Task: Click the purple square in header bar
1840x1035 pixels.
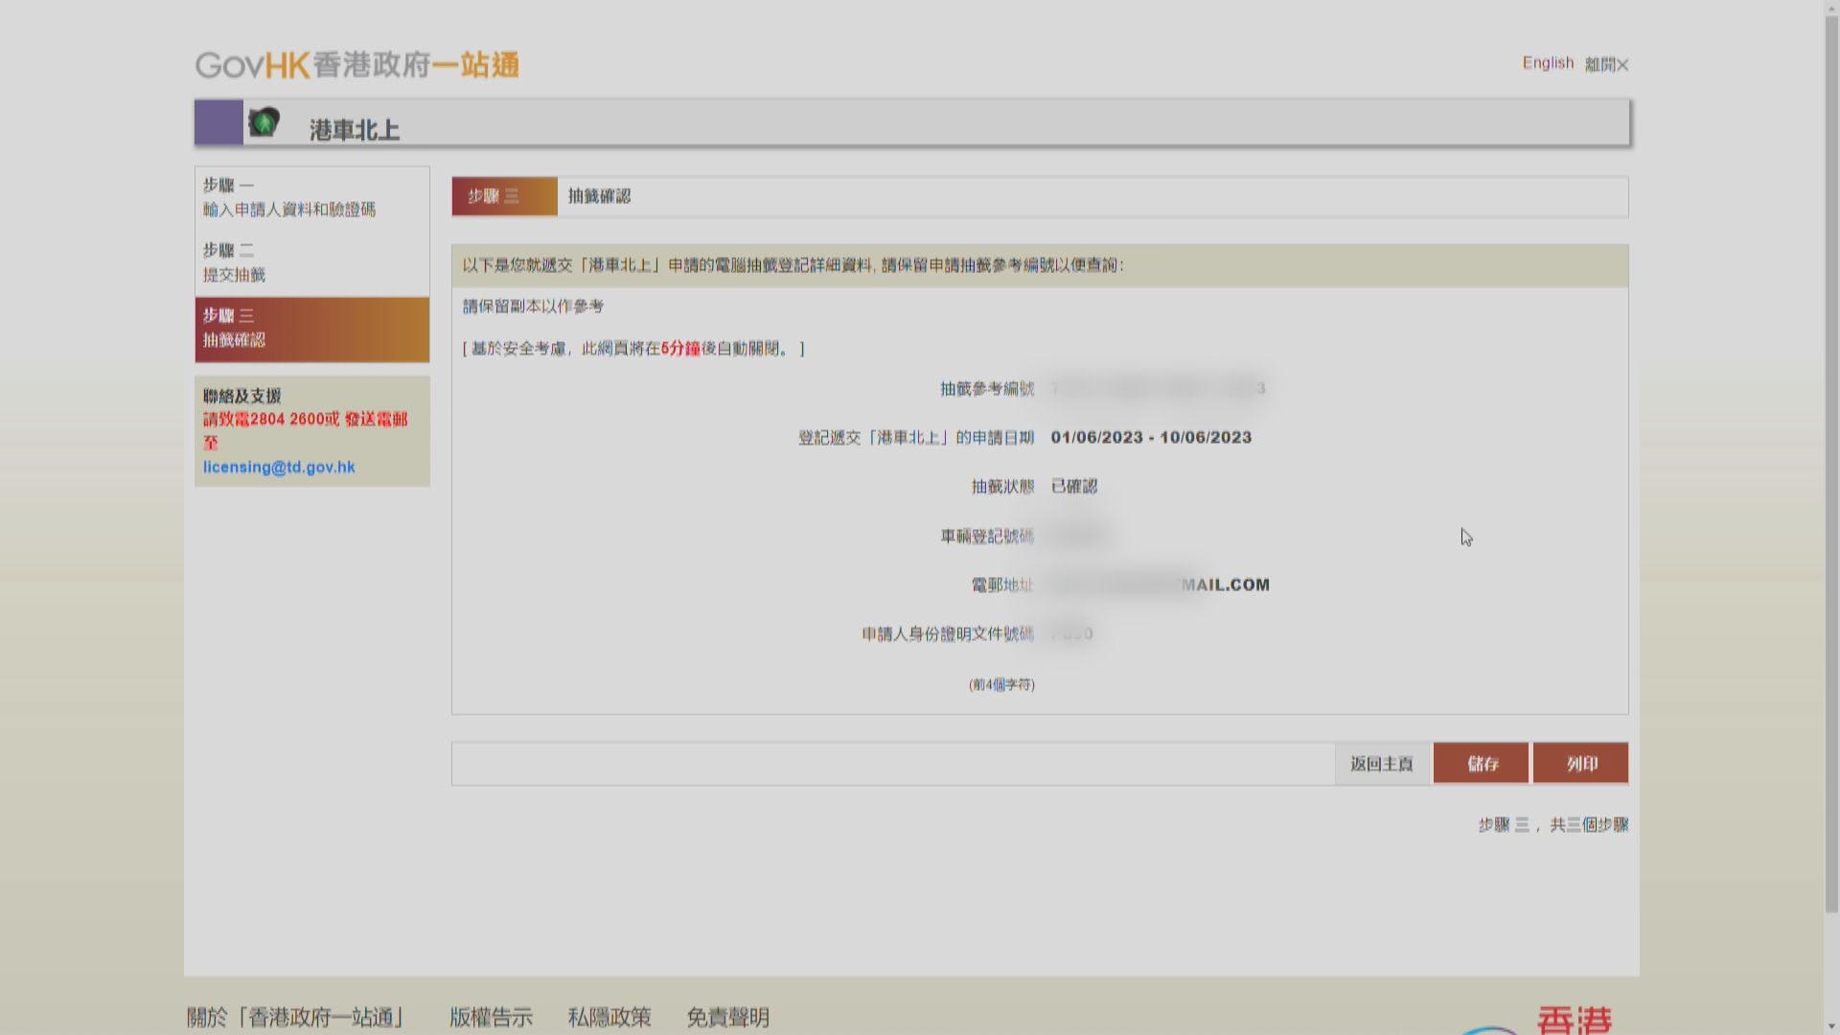Action: pyautogui.click(x=218, y=123)
